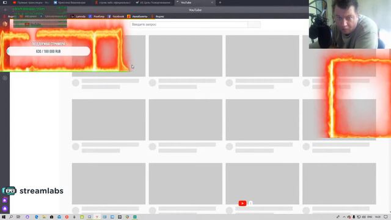
Task: Open the Яндекс bookmark
Action: click(x=158, y=16)
